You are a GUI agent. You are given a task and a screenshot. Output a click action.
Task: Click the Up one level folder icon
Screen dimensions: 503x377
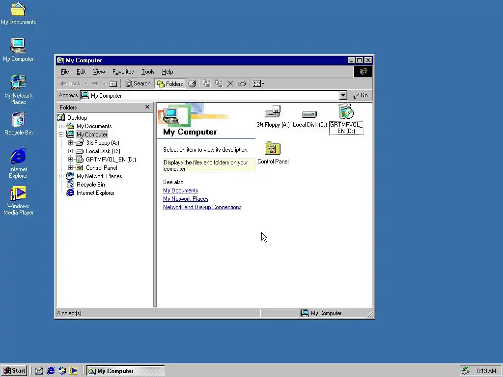click(113, 83)
